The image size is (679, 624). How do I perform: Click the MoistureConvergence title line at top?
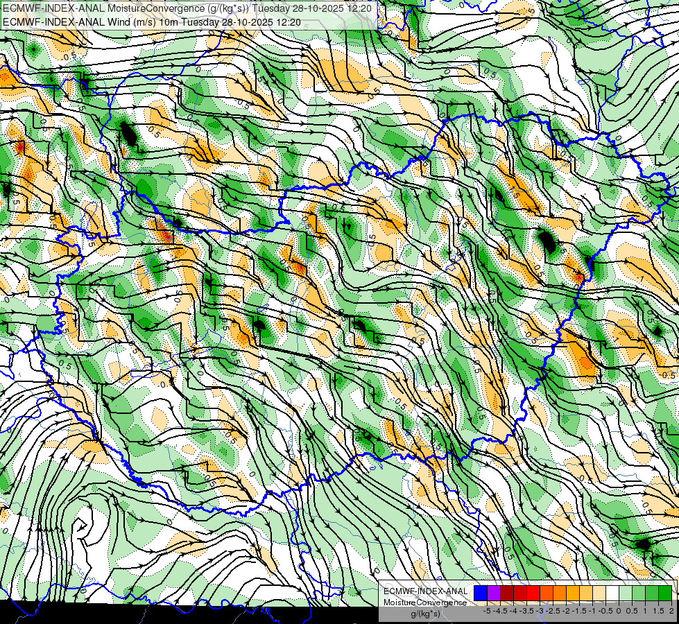(x=187, y=8)
